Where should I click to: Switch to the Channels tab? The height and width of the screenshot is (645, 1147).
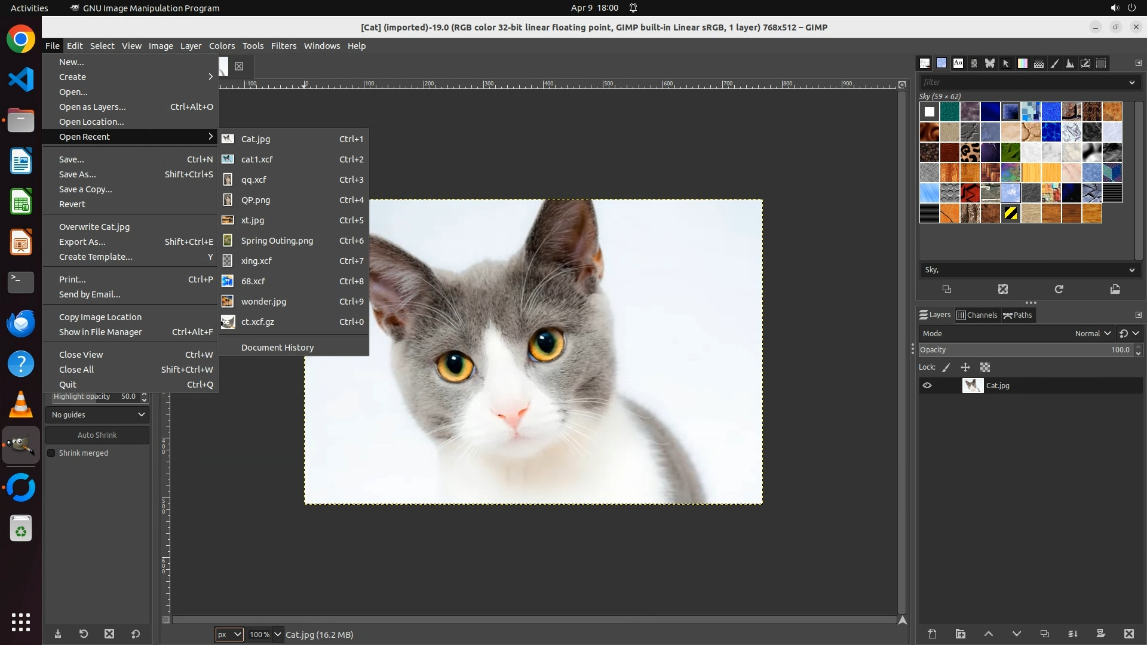[977, 315]
